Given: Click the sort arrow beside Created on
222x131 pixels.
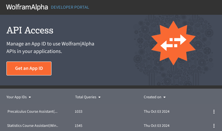Looking at the screenshot, I should point(164,97).
